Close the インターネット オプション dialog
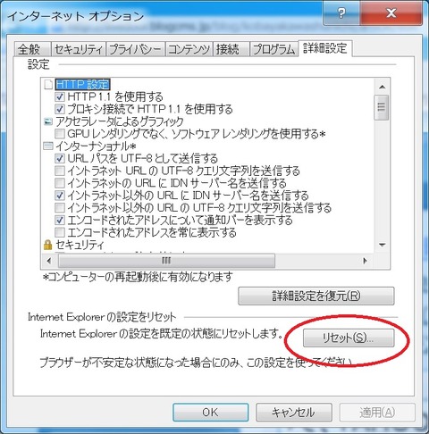This screenshot has height=434, width=429. coord(391,13)
